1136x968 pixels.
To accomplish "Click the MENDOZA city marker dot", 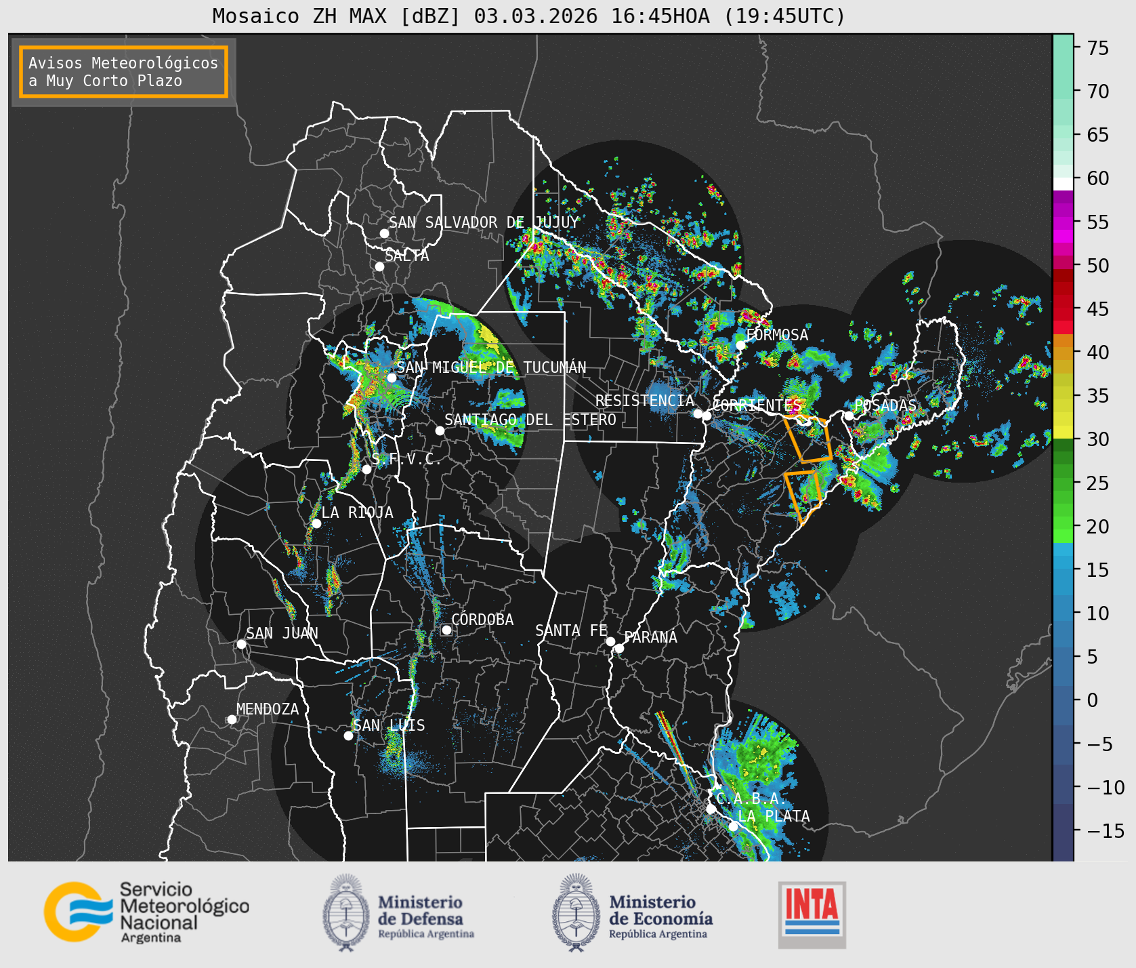I will coord(232,719).
